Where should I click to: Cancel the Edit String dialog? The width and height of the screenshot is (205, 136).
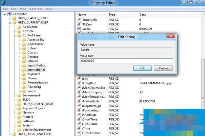[163, 68]
